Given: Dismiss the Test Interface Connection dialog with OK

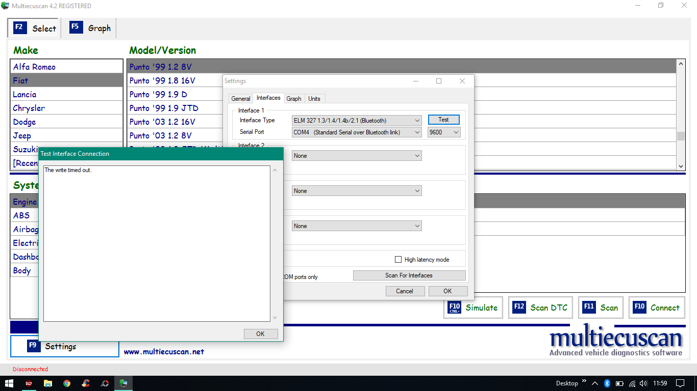Looking at the screenshot, I should point(260,334).
